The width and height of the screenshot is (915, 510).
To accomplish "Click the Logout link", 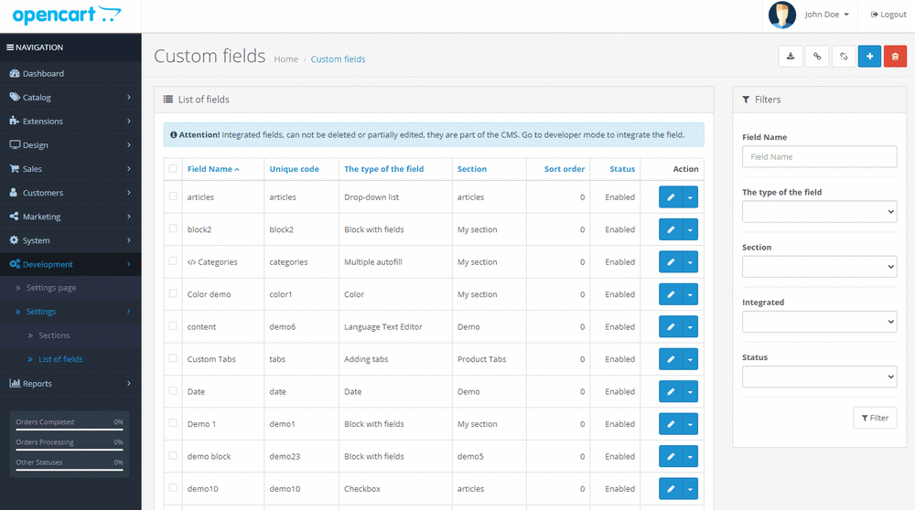I will coord(888,15).
